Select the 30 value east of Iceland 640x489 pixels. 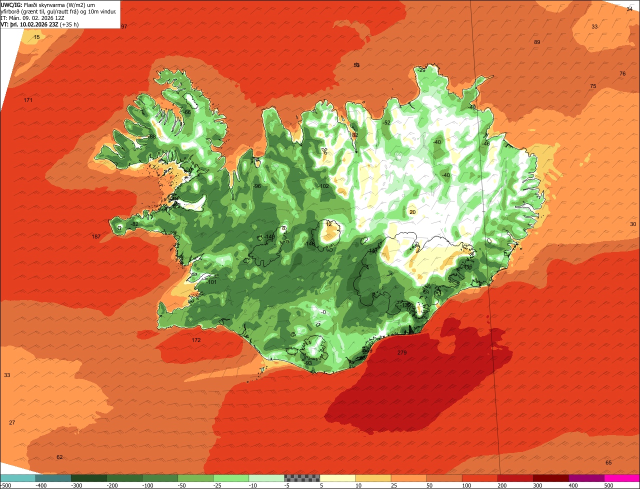click(x=633, y=224)
